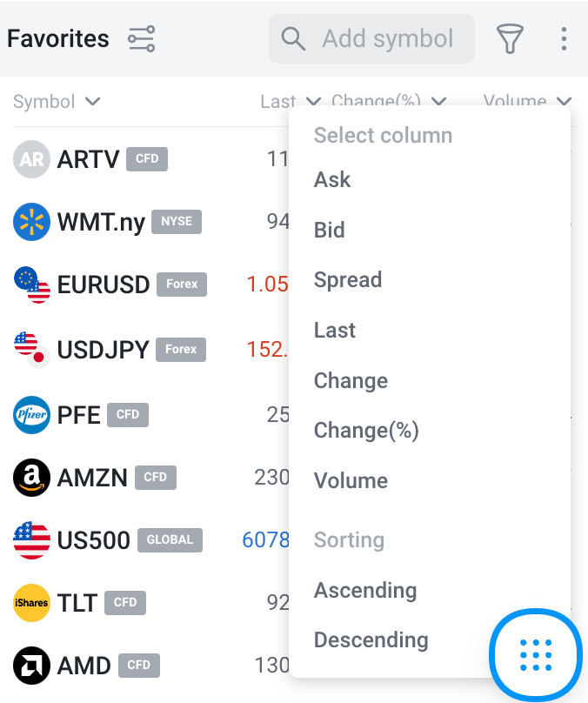Open the three-dot more options menu
The height and width of the screenshot is (703, 588).
[x=564, y=39]
